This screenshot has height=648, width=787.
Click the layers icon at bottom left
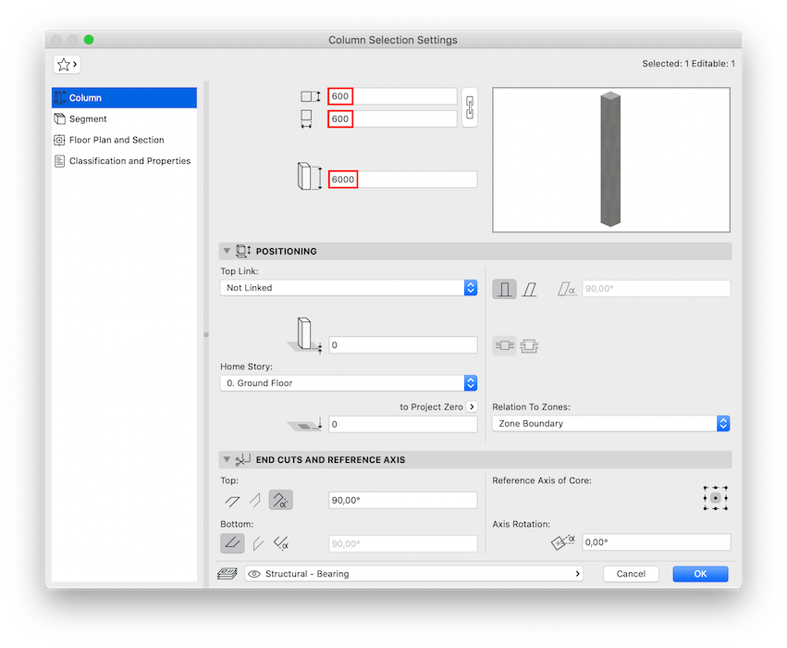[x=227, y=574]
